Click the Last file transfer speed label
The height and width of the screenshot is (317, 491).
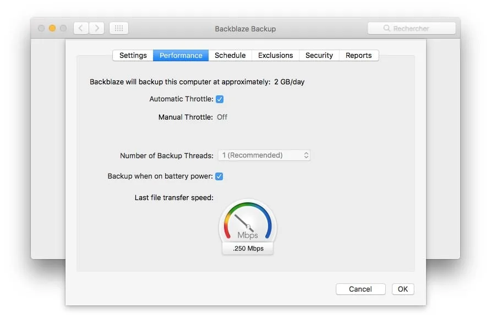click(x=174, y=198)
